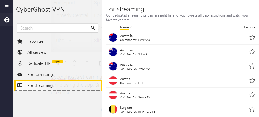The image size is (259, 117).
Task: Favorite the Australia Netflix AU server
Action: click(252, 38)
